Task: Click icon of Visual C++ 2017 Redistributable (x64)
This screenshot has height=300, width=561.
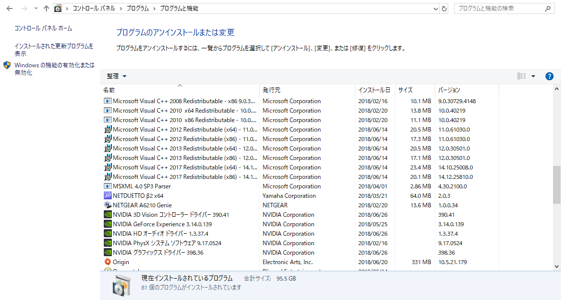Action: pyautogui.click(x=107, y=167)
